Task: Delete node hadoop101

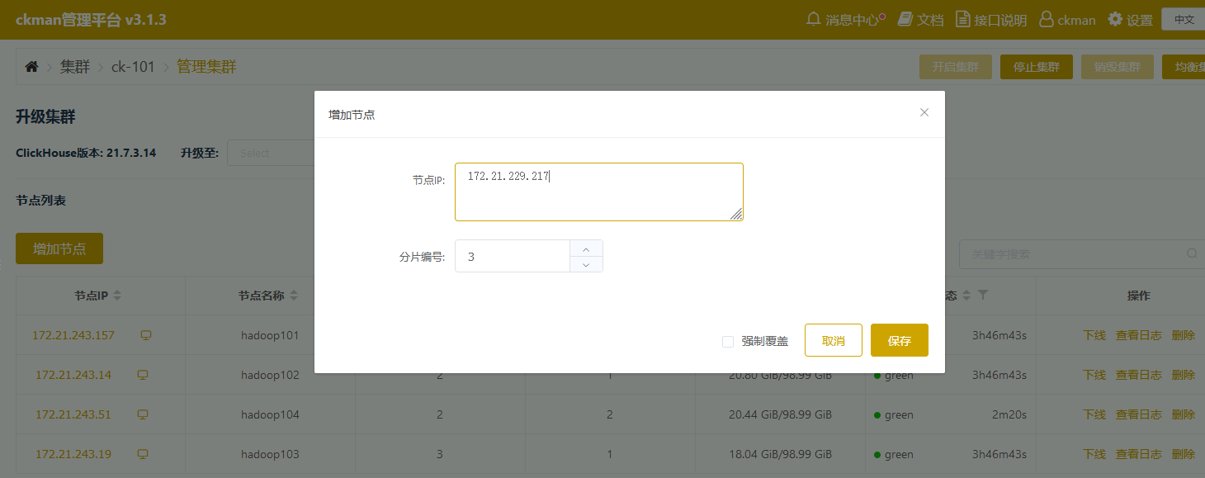Action: click(1184, 335)
